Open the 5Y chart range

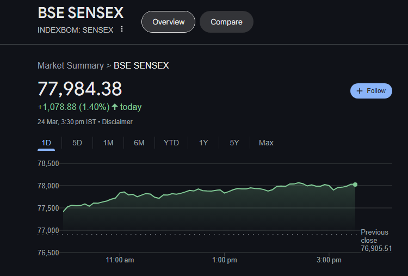(x=234, y=143)
